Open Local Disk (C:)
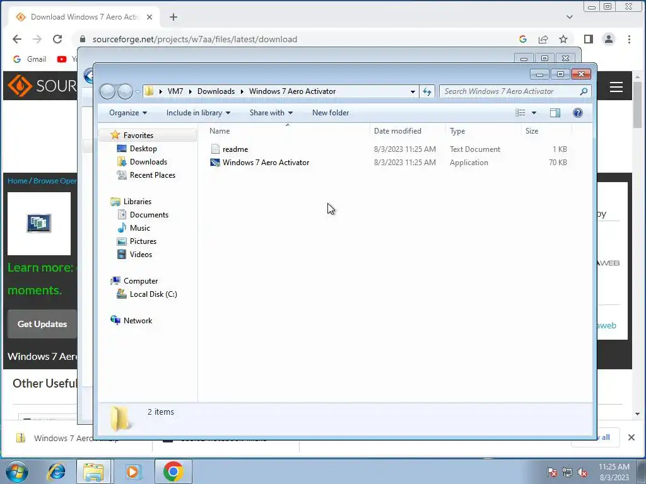This screenshot has height=484, width=646. [x=153, y=294]
